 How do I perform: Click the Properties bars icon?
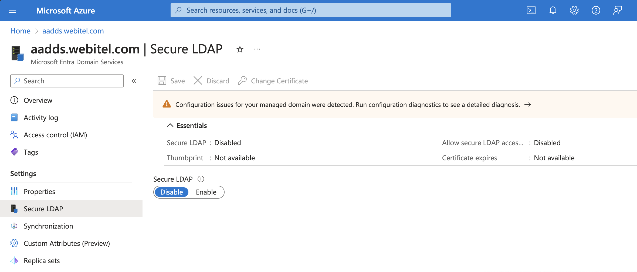(14, 191)
